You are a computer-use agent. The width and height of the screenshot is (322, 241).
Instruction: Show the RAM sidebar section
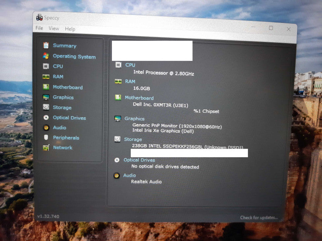(x=58, y=77)
